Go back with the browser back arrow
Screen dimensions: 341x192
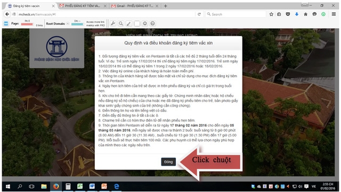(7, 14)
